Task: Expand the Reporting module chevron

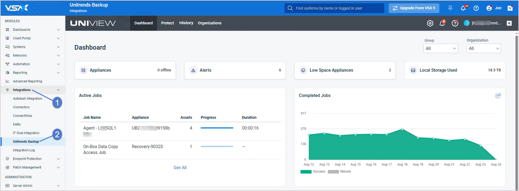Action: point(58,73)
